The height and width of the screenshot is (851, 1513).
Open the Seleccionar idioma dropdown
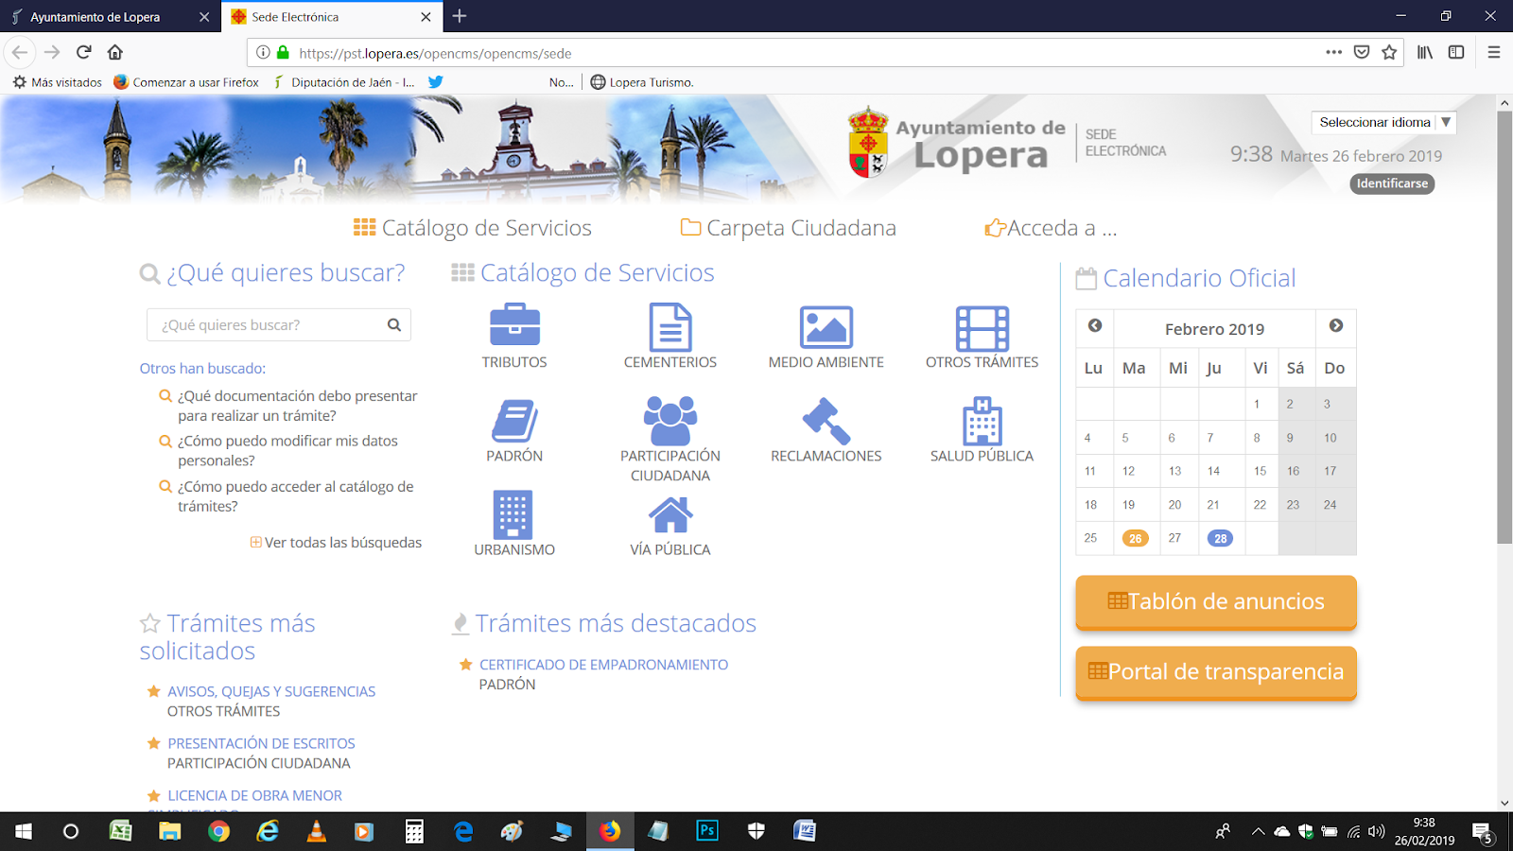[1383, 122]
